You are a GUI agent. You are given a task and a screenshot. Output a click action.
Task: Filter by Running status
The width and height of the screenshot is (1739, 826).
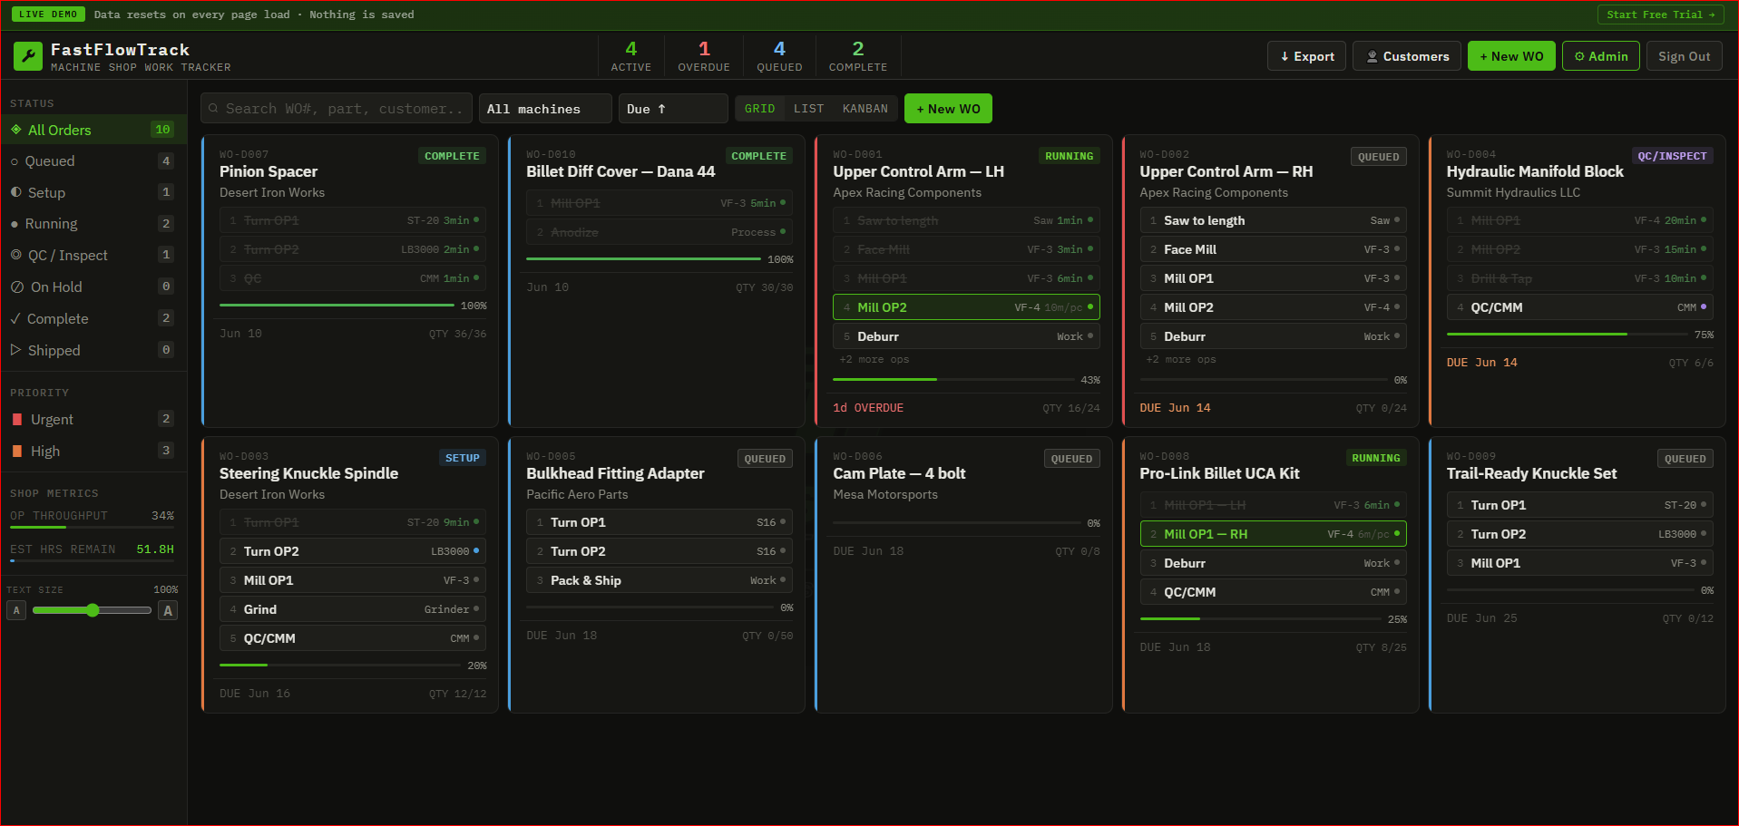(x=93, y=224)
